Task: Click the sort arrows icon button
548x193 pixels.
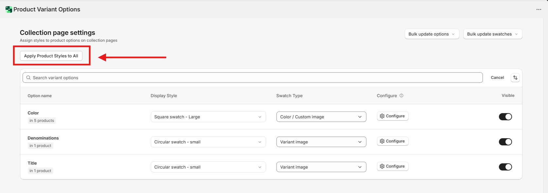Action: 515,78
